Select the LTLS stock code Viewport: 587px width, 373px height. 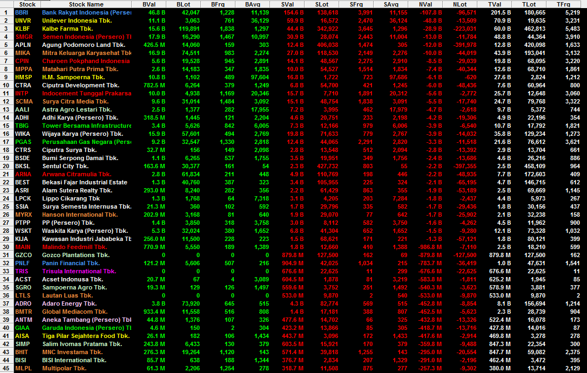[x=23, y=295]
